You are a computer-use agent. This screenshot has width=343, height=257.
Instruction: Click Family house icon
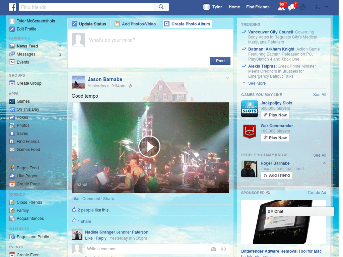tap(12, 210)
